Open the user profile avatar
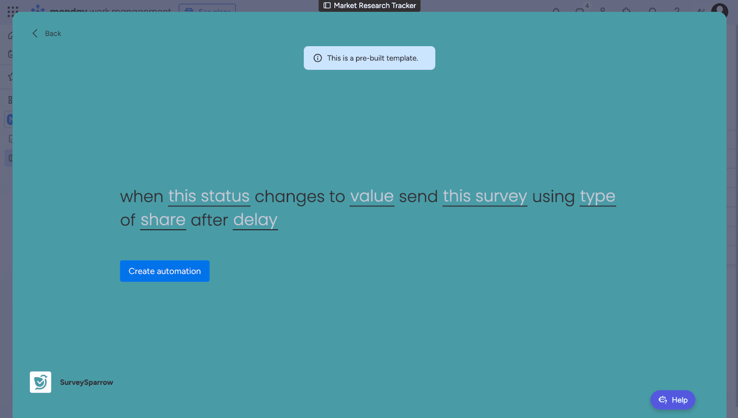The image size is (738, 418). pos(719,10)
